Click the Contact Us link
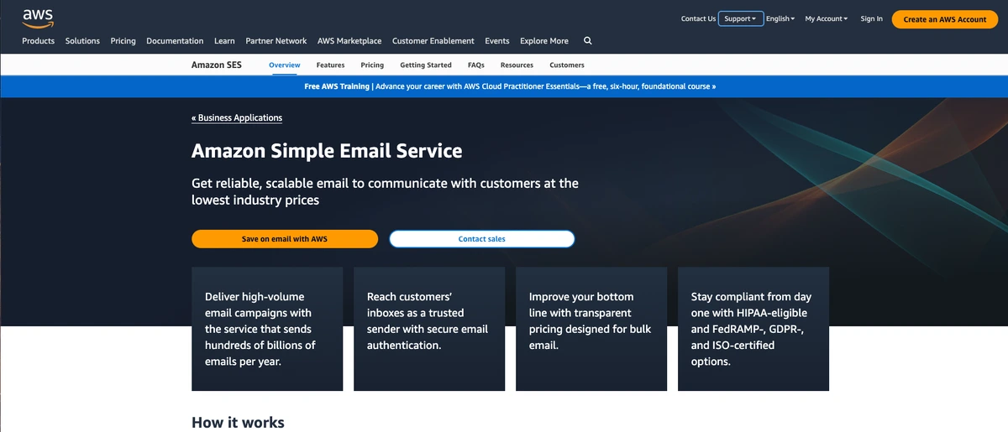 coord(698,18)
